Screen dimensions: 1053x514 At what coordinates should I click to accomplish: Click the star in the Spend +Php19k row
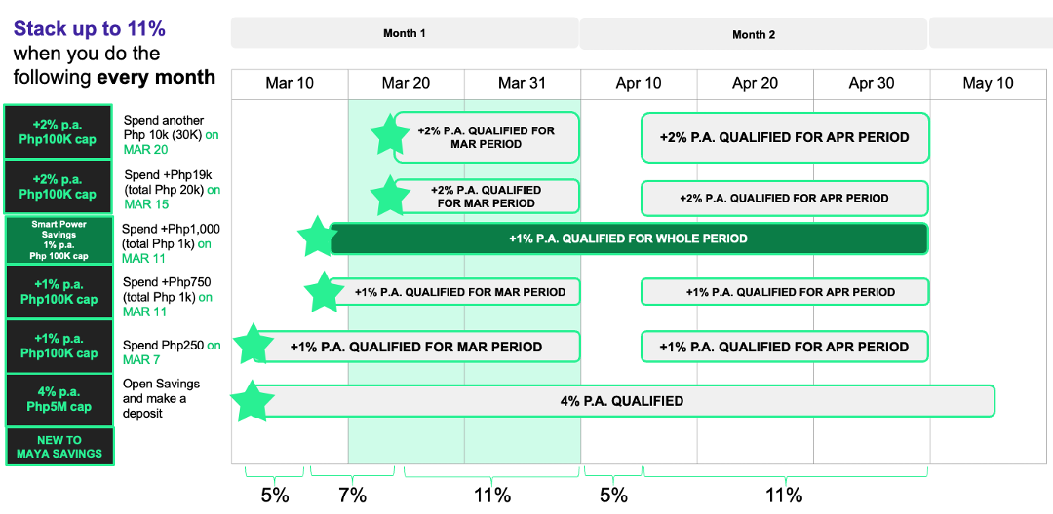pyautogui.click(x=389, y=196)
